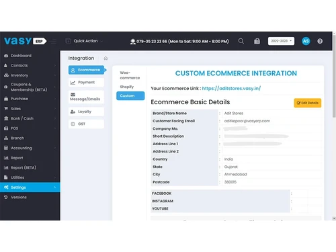Image resolution: width=336 pixels, height=252 pixels.
Task: Go to Dashboard in sidebar
Action: [x=21, y=56]
